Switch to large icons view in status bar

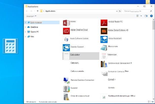153,102
